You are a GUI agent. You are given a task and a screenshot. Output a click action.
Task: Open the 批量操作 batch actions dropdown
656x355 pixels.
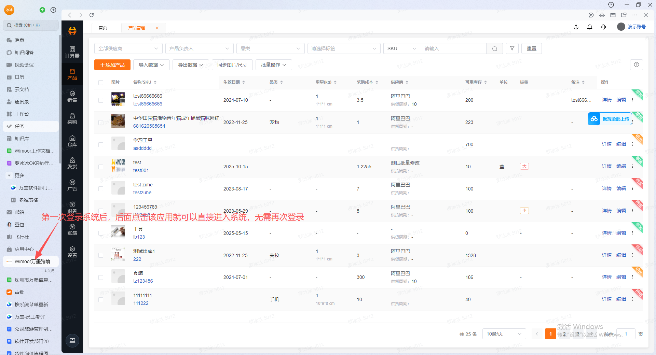pos(273,65)
